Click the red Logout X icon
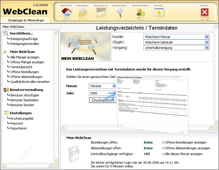Viewport: 219px width, 170px height. tap(205, 12)
